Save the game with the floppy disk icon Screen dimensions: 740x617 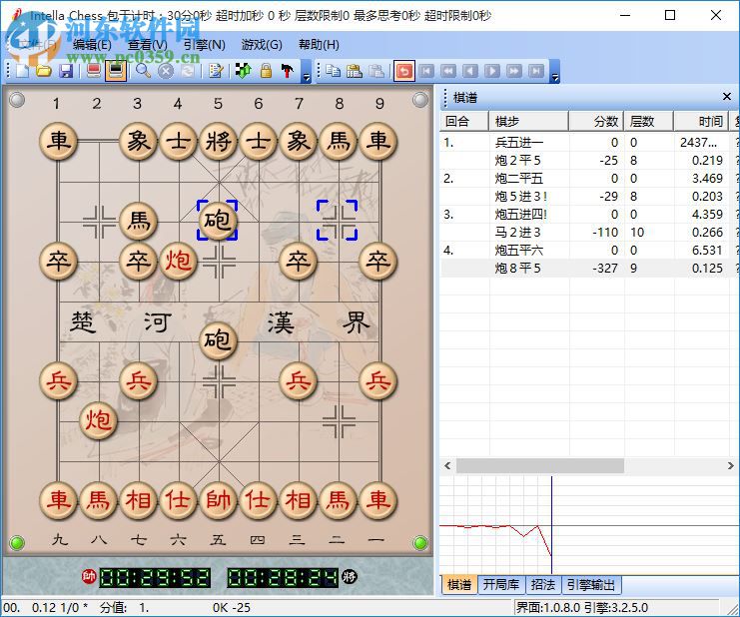tap(66, 71)
